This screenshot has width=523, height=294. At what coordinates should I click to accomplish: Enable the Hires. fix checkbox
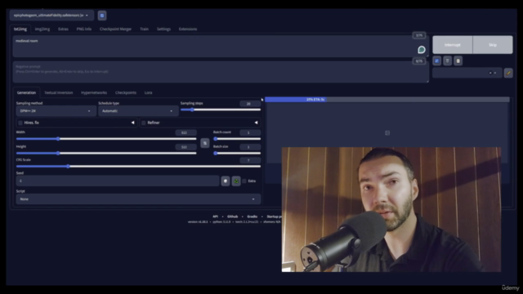(x=20, y=122)
